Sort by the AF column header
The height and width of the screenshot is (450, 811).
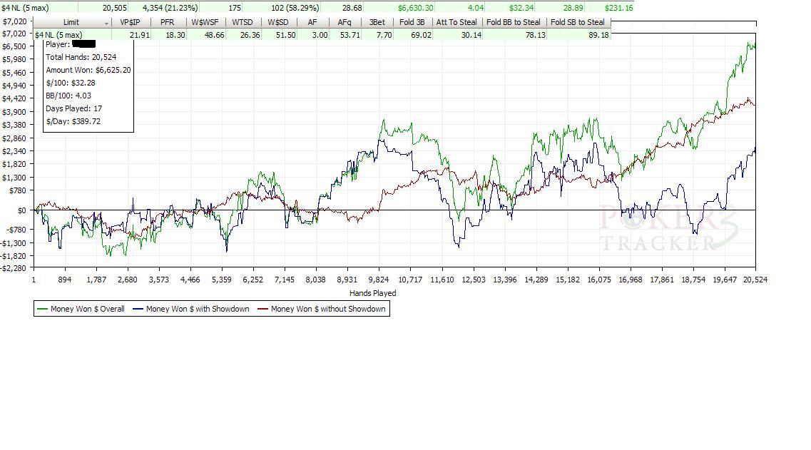coord(312,22)
